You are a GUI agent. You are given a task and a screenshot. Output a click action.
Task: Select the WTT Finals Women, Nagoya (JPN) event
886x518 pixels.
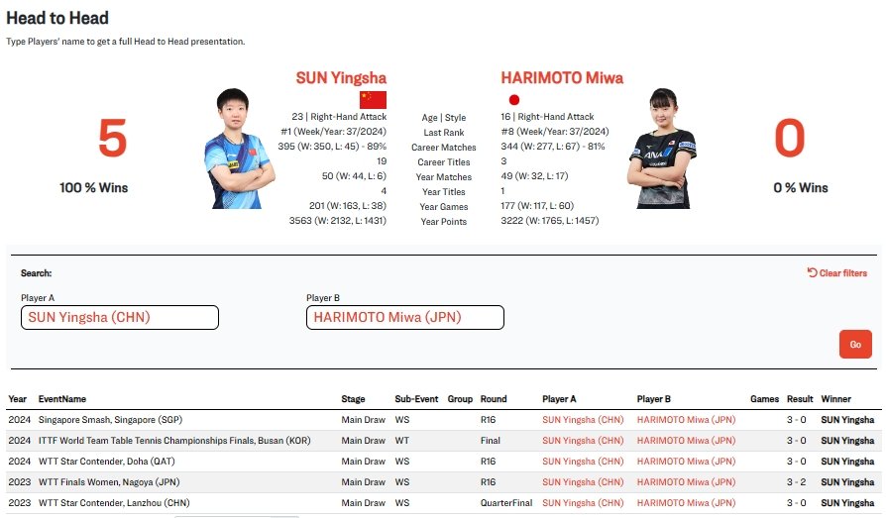pos(109,482)
